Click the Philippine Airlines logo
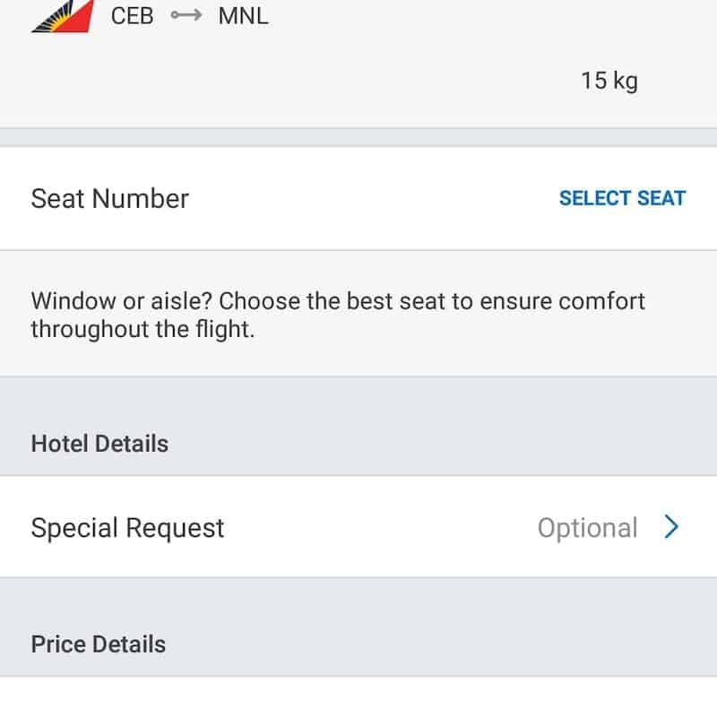Image resolution: width=717 pixels, height=717 pixels. pos(61,17)
